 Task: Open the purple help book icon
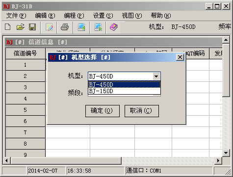114,27
